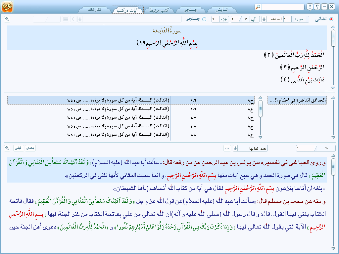Viewport: 339px width, 254px height.
Task: Select verse 4, مالك يوم الدين
Action: click(303, 80)
